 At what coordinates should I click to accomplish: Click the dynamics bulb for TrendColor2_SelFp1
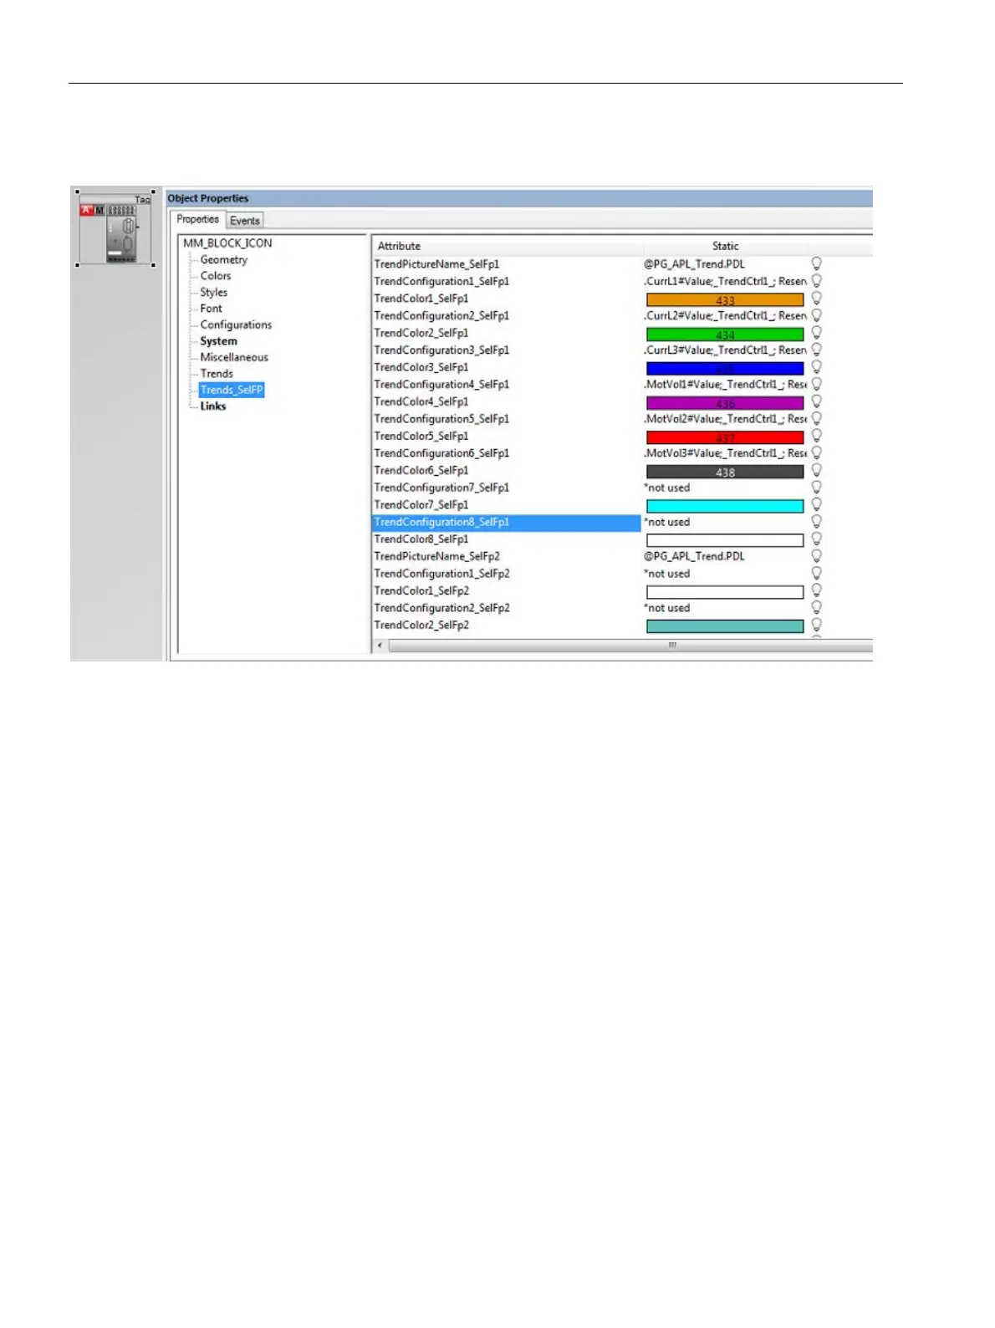point(816,332)
